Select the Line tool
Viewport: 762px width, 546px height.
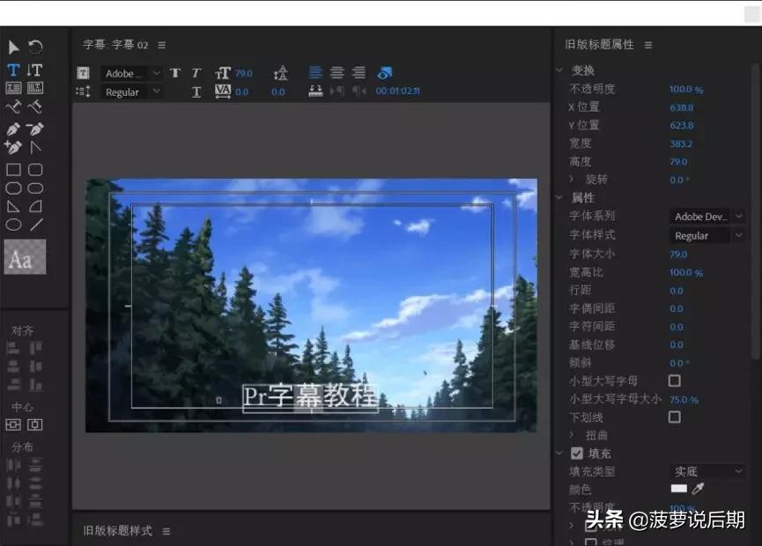[35, 225]
